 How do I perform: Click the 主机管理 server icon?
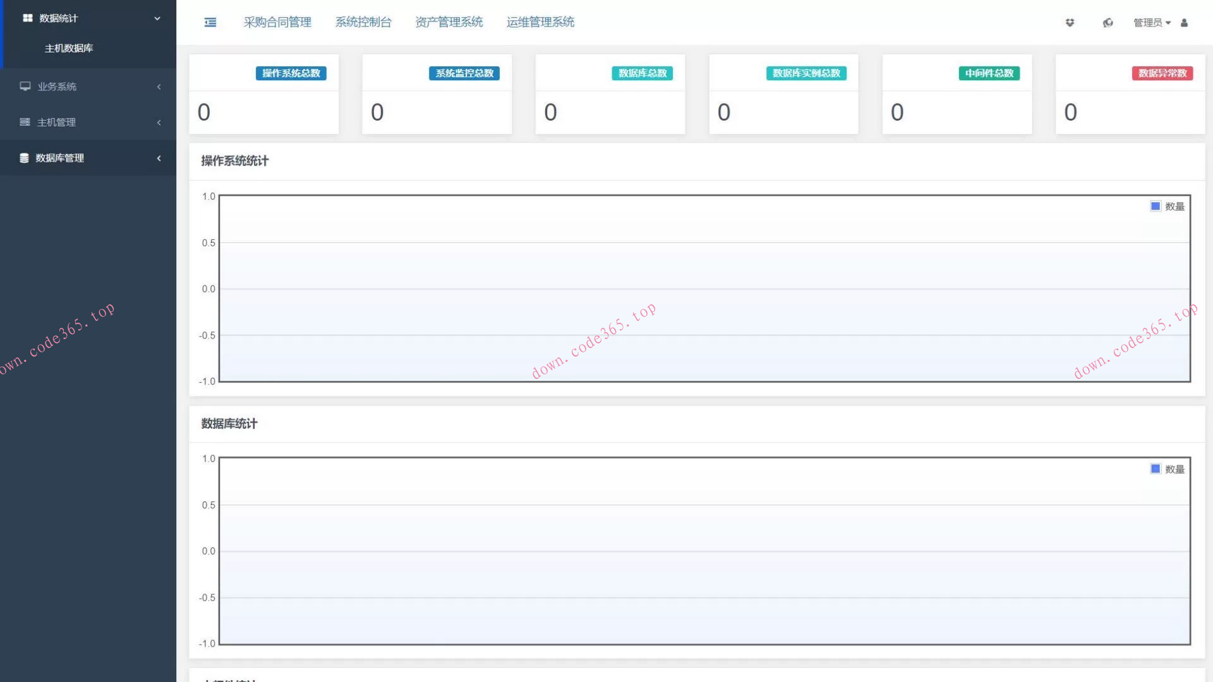click(25, 123)
